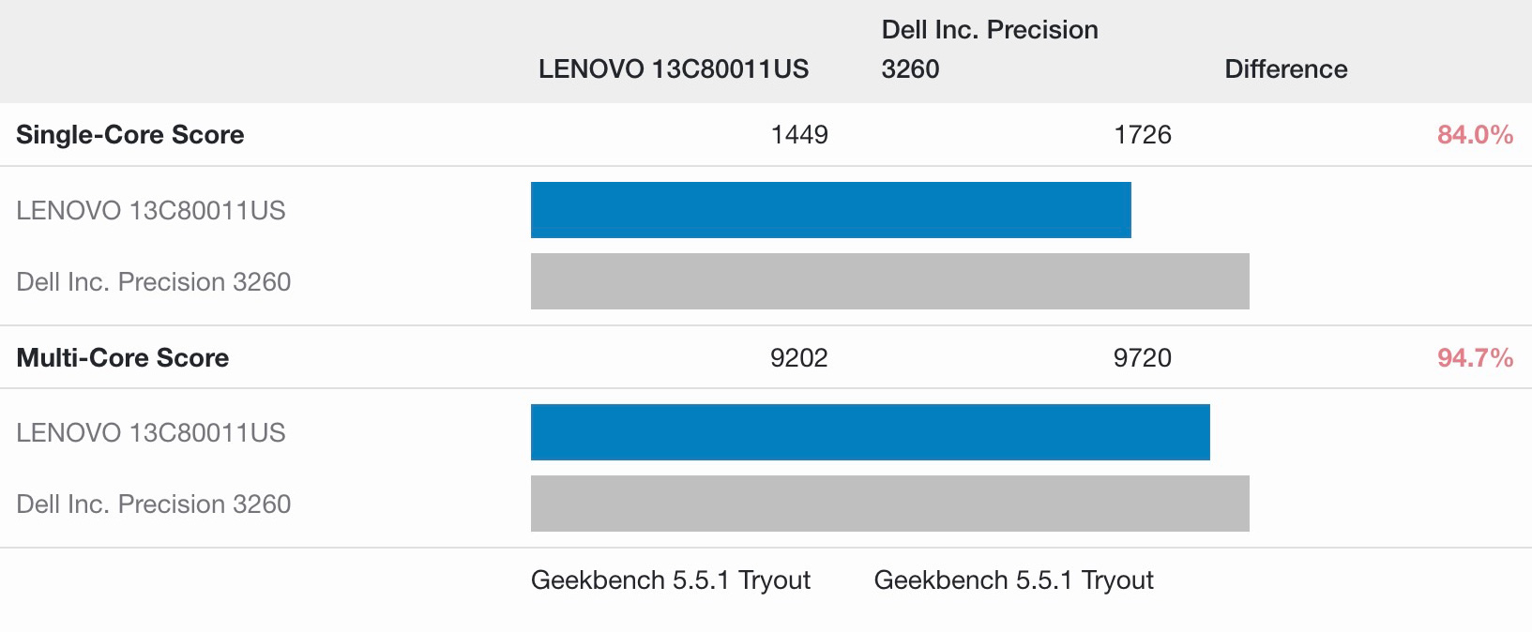Screen dimensions: 1532x632
Task: Select the Dell single-core score 1726
Action: coord(1142,135)
